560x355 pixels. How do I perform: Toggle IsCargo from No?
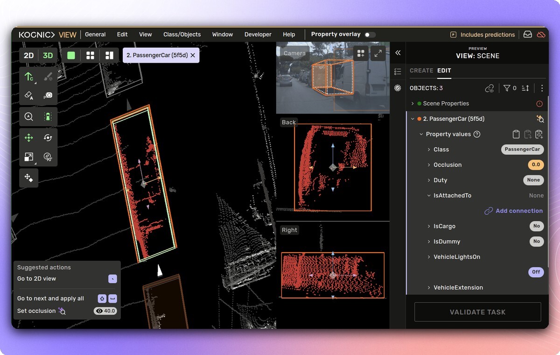(537, 226)
